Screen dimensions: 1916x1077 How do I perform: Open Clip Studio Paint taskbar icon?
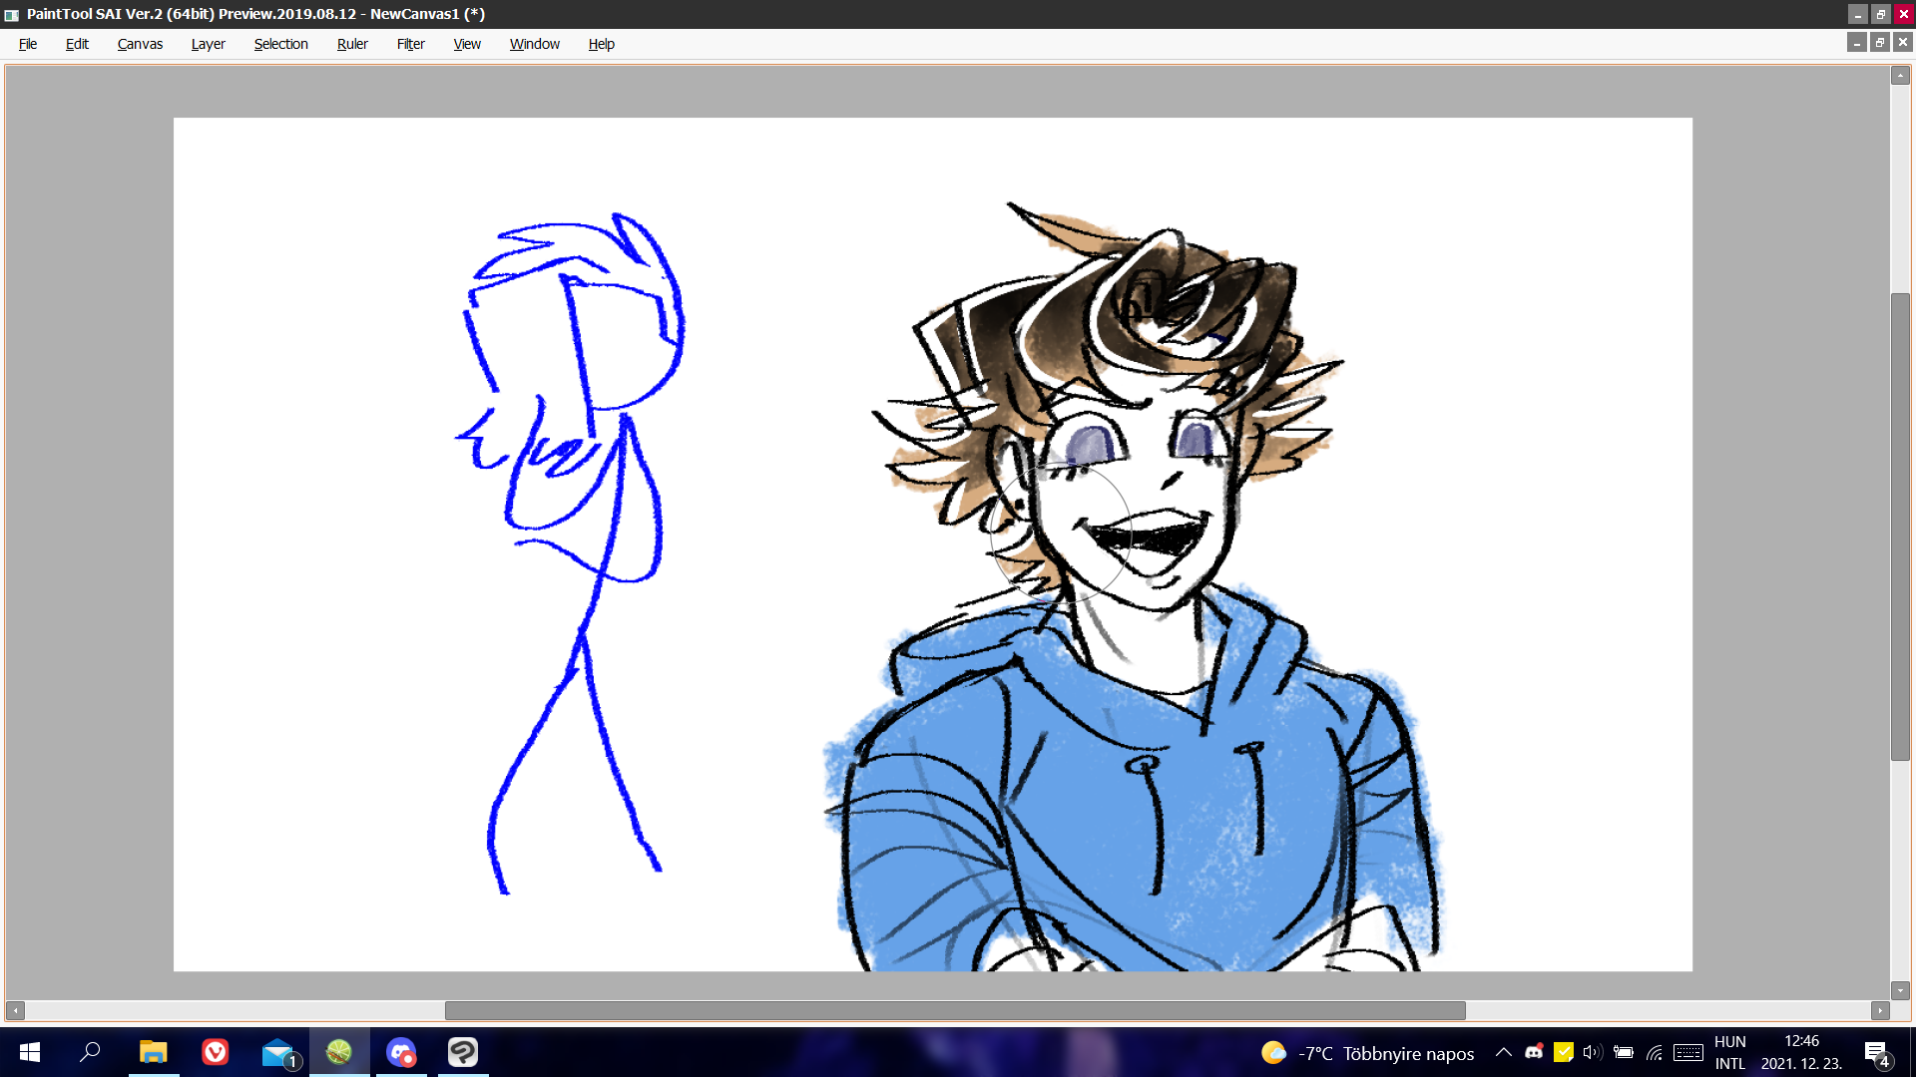[x=463, y=1052]
